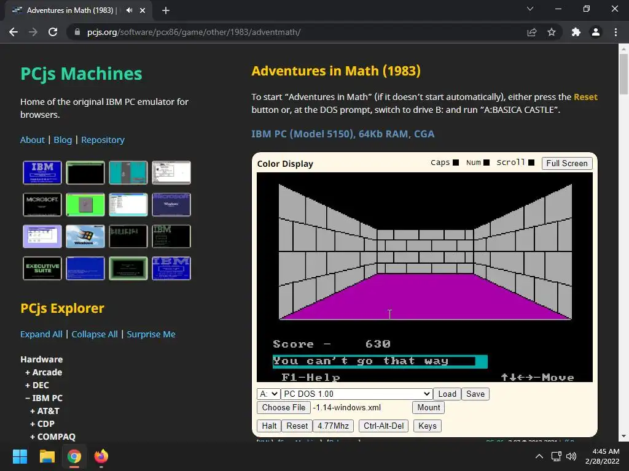Screen dimensions: 629x471
Task: Click the Mount button
Action: click(428, 408)
